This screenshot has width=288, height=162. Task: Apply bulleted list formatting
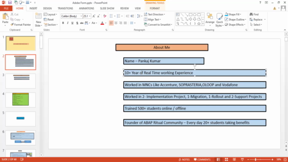pos(111,16)
